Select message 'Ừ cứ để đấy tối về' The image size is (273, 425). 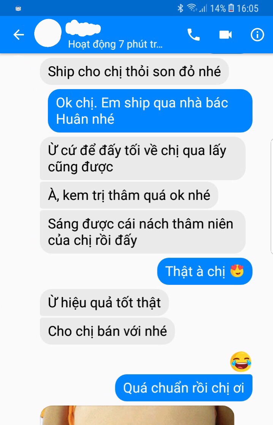[143, 158]
